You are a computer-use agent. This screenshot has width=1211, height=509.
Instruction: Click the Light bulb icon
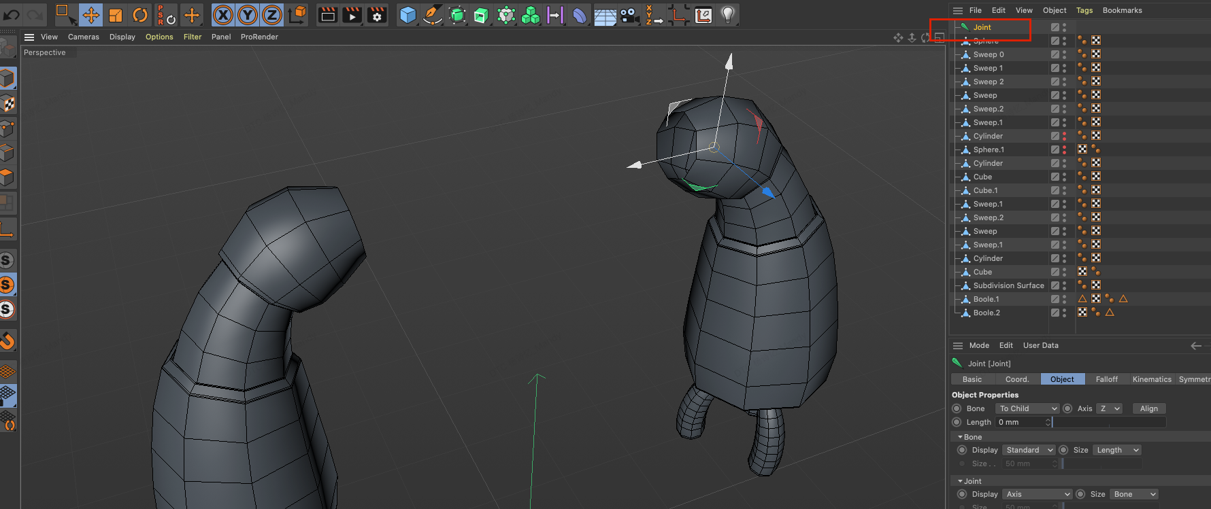click(728, 14)
